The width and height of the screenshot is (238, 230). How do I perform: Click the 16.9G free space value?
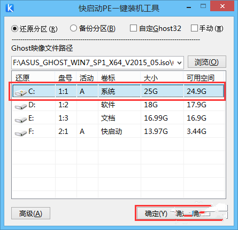pyautogui.click(x=196, y=118)
